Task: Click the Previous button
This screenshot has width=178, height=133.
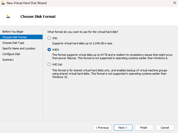Action: [102, 128]
